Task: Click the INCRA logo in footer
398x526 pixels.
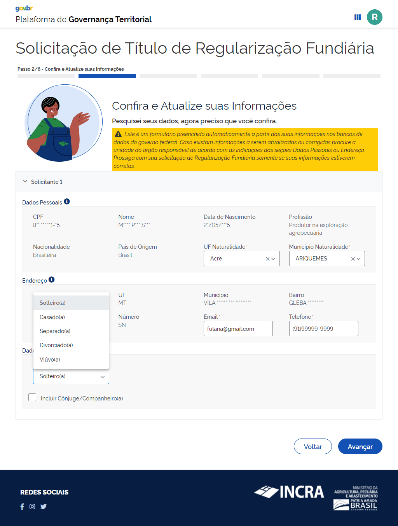Action: [289, 492]
